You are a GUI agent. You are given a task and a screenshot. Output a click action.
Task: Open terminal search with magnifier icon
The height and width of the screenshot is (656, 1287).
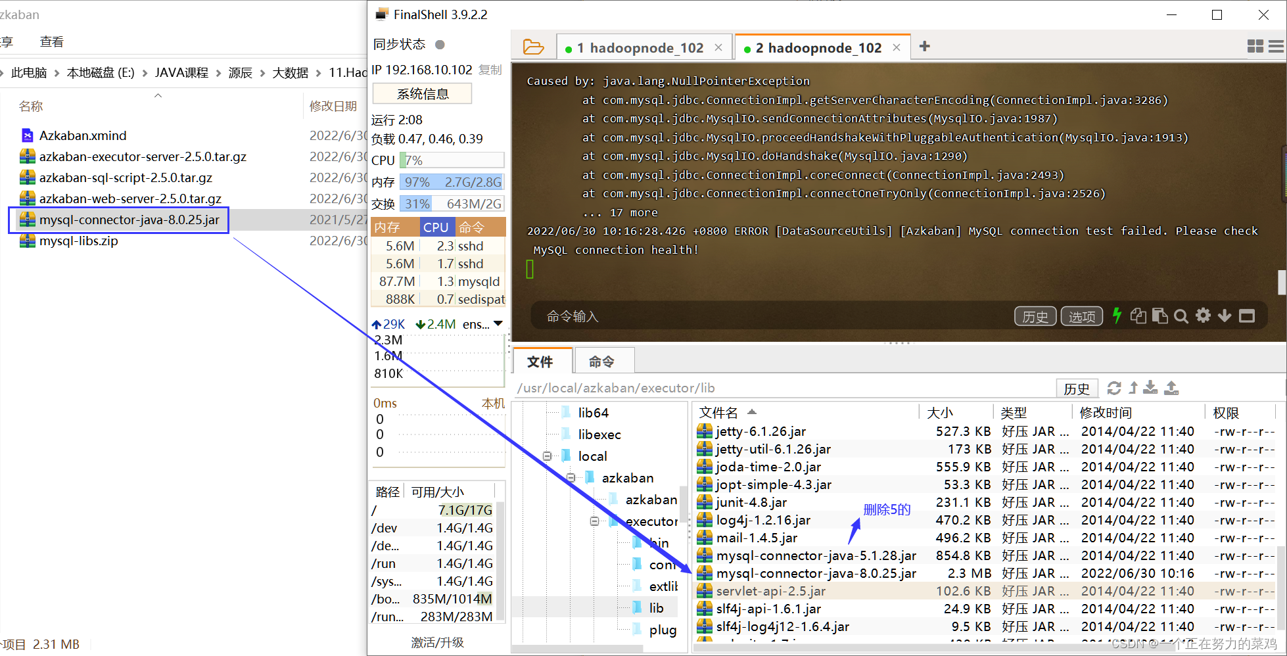point(1181,316)
